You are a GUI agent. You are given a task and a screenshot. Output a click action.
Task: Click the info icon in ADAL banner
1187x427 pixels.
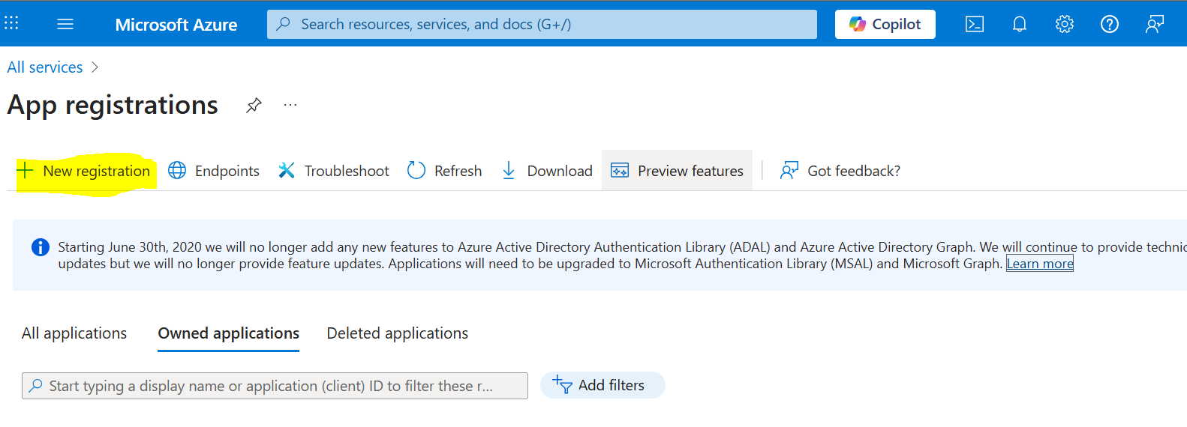pyautogui.click(x=41, y=247)
